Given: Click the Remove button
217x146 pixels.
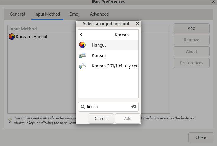Looking at the screenshot, I should [x=192, y=40].
